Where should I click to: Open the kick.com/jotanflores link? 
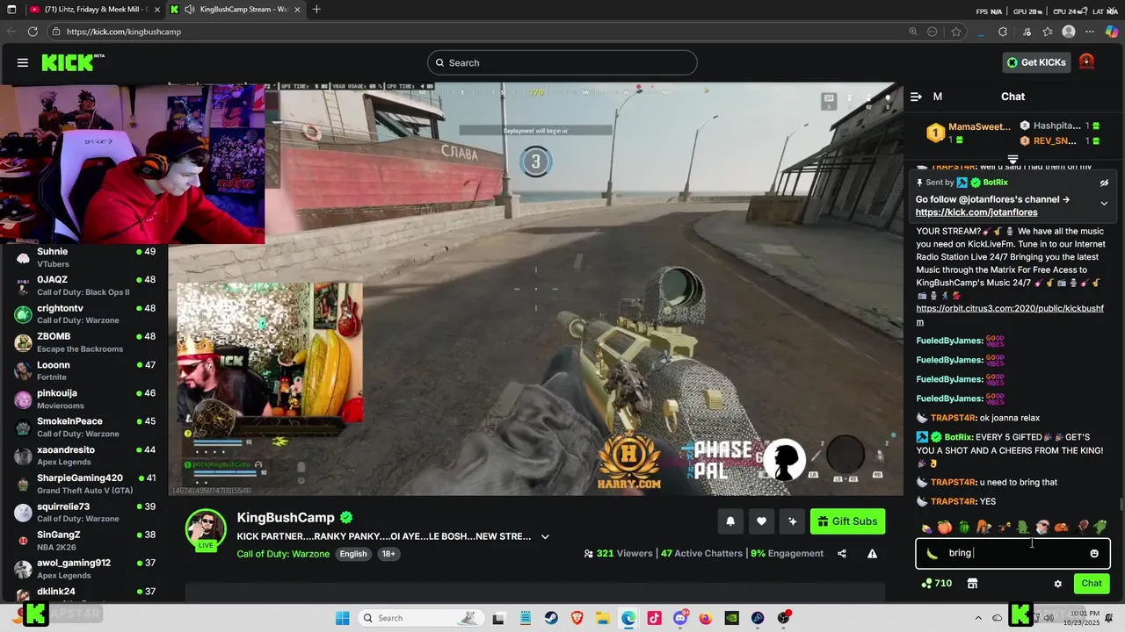(976, 212)
